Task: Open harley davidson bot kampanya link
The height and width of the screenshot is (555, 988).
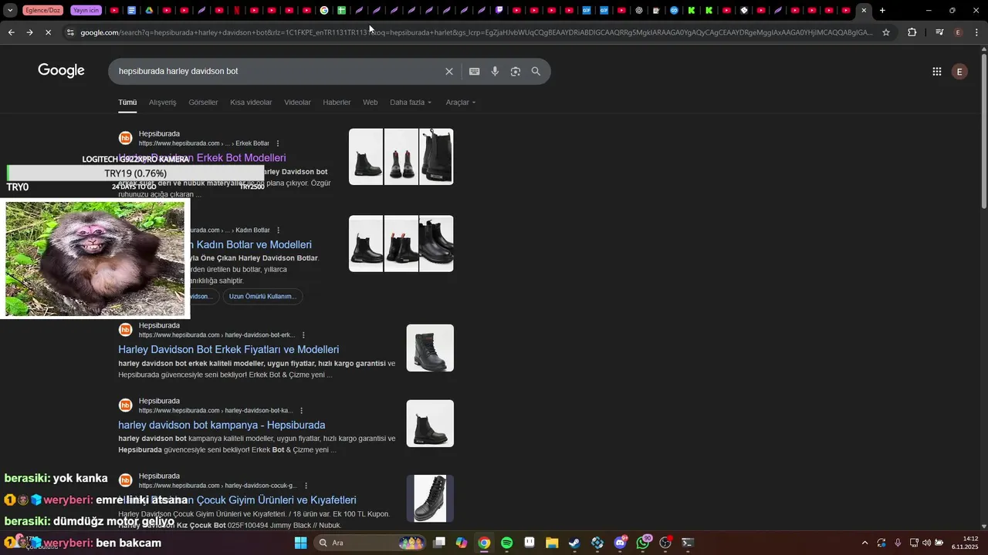Action: (x=222, y=425)
